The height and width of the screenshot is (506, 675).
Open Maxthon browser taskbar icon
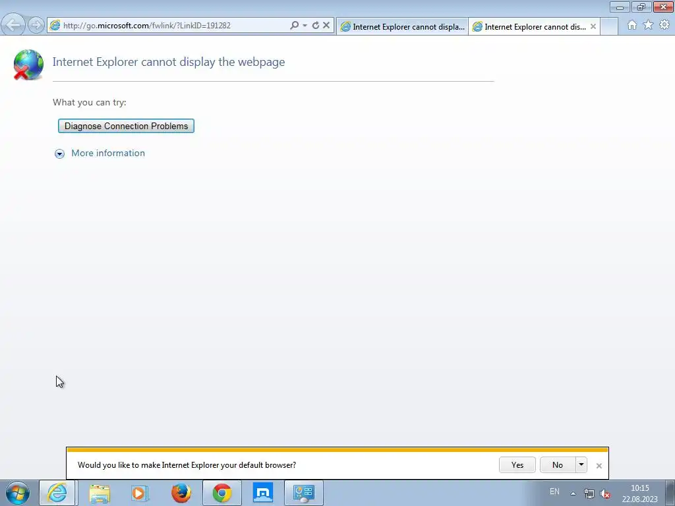[x=263, y=493]
